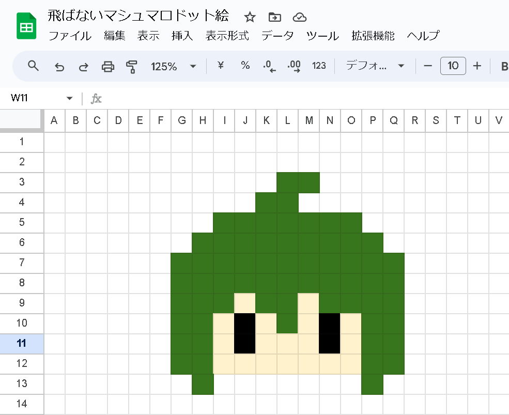Click the green cell L3
509x415 pixels.
[288, 182]
